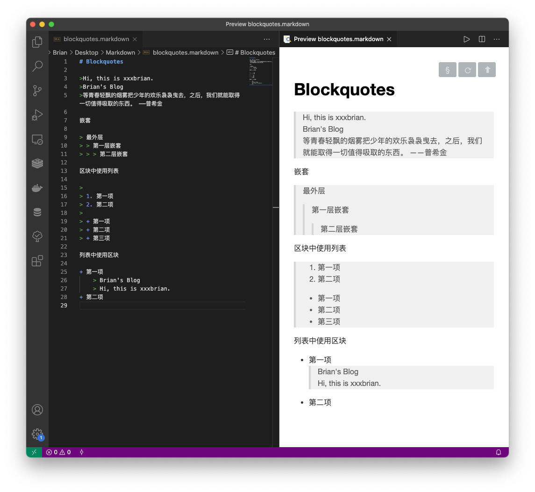Click the minimap code overview
This screenshot has width=535, height=492.
click(261, 71)
